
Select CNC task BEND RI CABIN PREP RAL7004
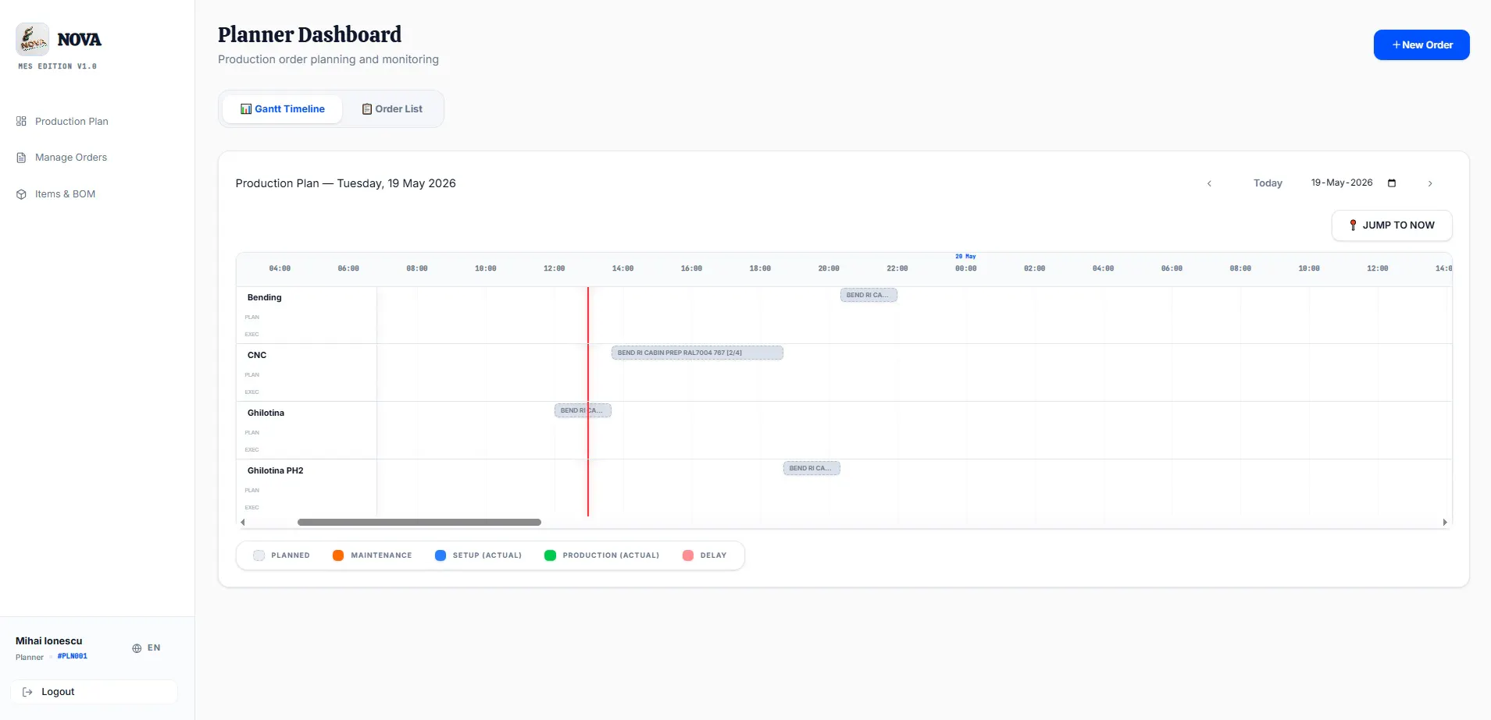(x=697, y=353)
